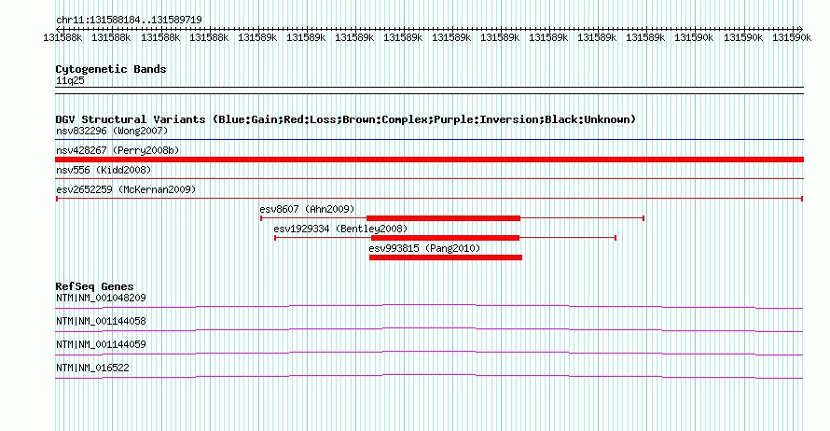Open the esv8607 (Ahn2009) variant label

coord(307,209)
